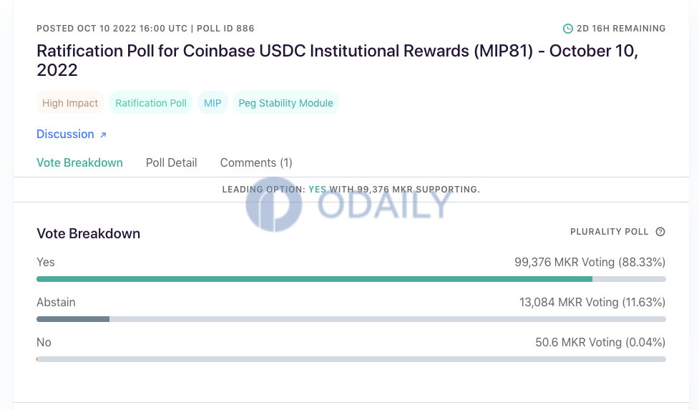Click the gray Abstain vote progress bar
699x410 pixels.
[73, 319]
